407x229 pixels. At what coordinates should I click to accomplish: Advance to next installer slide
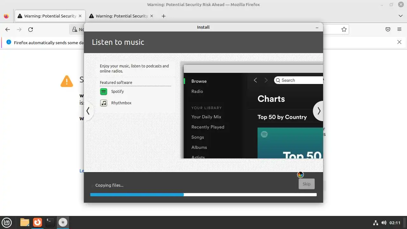click(x=319, y=111)
